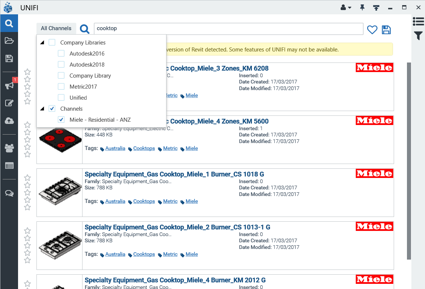The height and width of the screenshot is (289, 425).
Task: Click the Revit version warning banner
Action: pyautogui.click(x=280, y=49)
